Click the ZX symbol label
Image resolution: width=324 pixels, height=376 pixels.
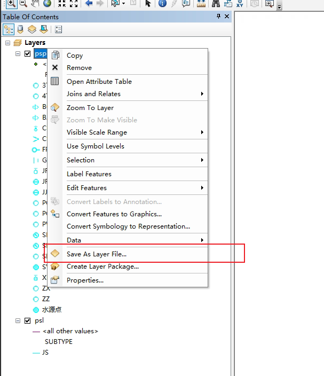[46, 288]
